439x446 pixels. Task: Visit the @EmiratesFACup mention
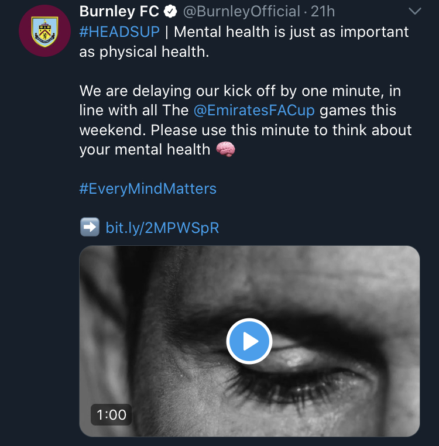255,110
